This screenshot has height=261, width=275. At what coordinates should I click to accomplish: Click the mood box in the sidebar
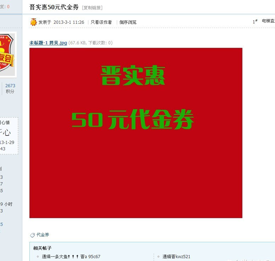pos(9,136)
